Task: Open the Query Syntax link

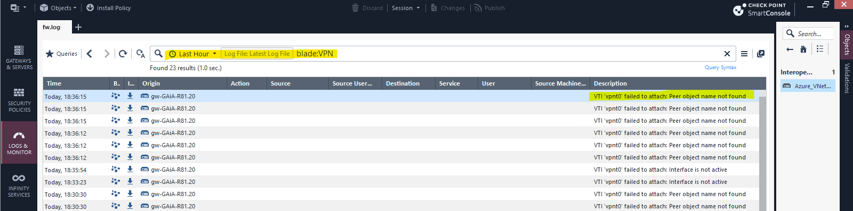Action: pyautogui.click(x=720, y=67)
